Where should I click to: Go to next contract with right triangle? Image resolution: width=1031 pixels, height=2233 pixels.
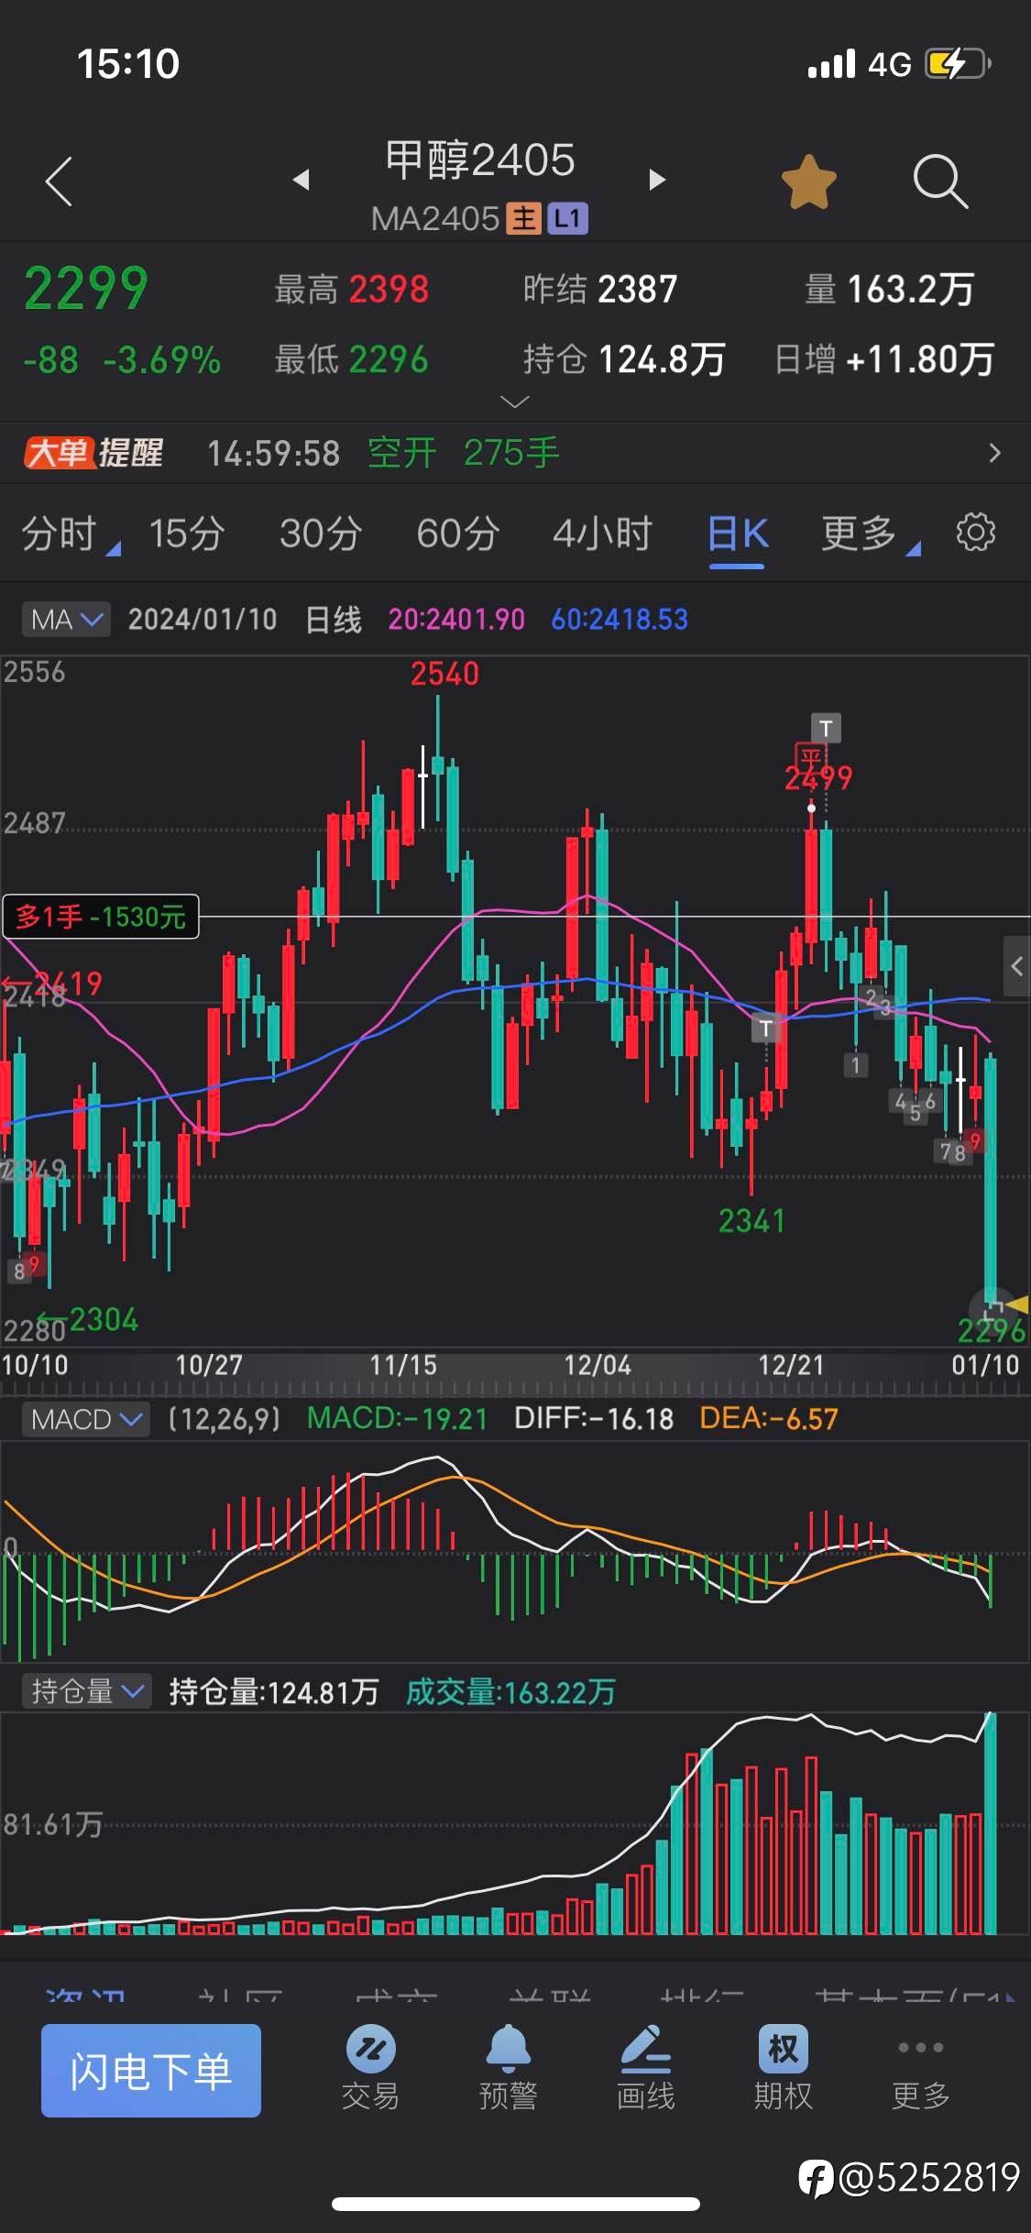pos(656,180)
